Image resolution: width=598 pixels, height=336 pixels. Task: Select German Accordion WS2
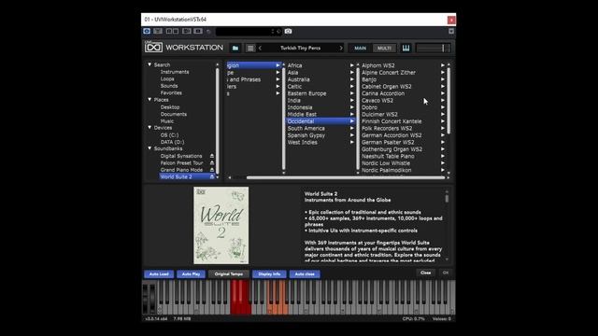(392, 135)
